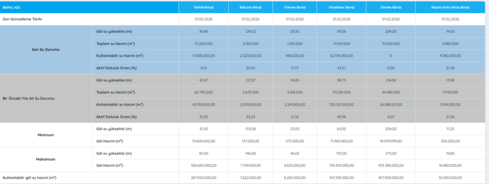489x184 pixels.
Task: Select the Kullanılabilir göl su hacmi (m³) label
Action: (x=29, y=178)
